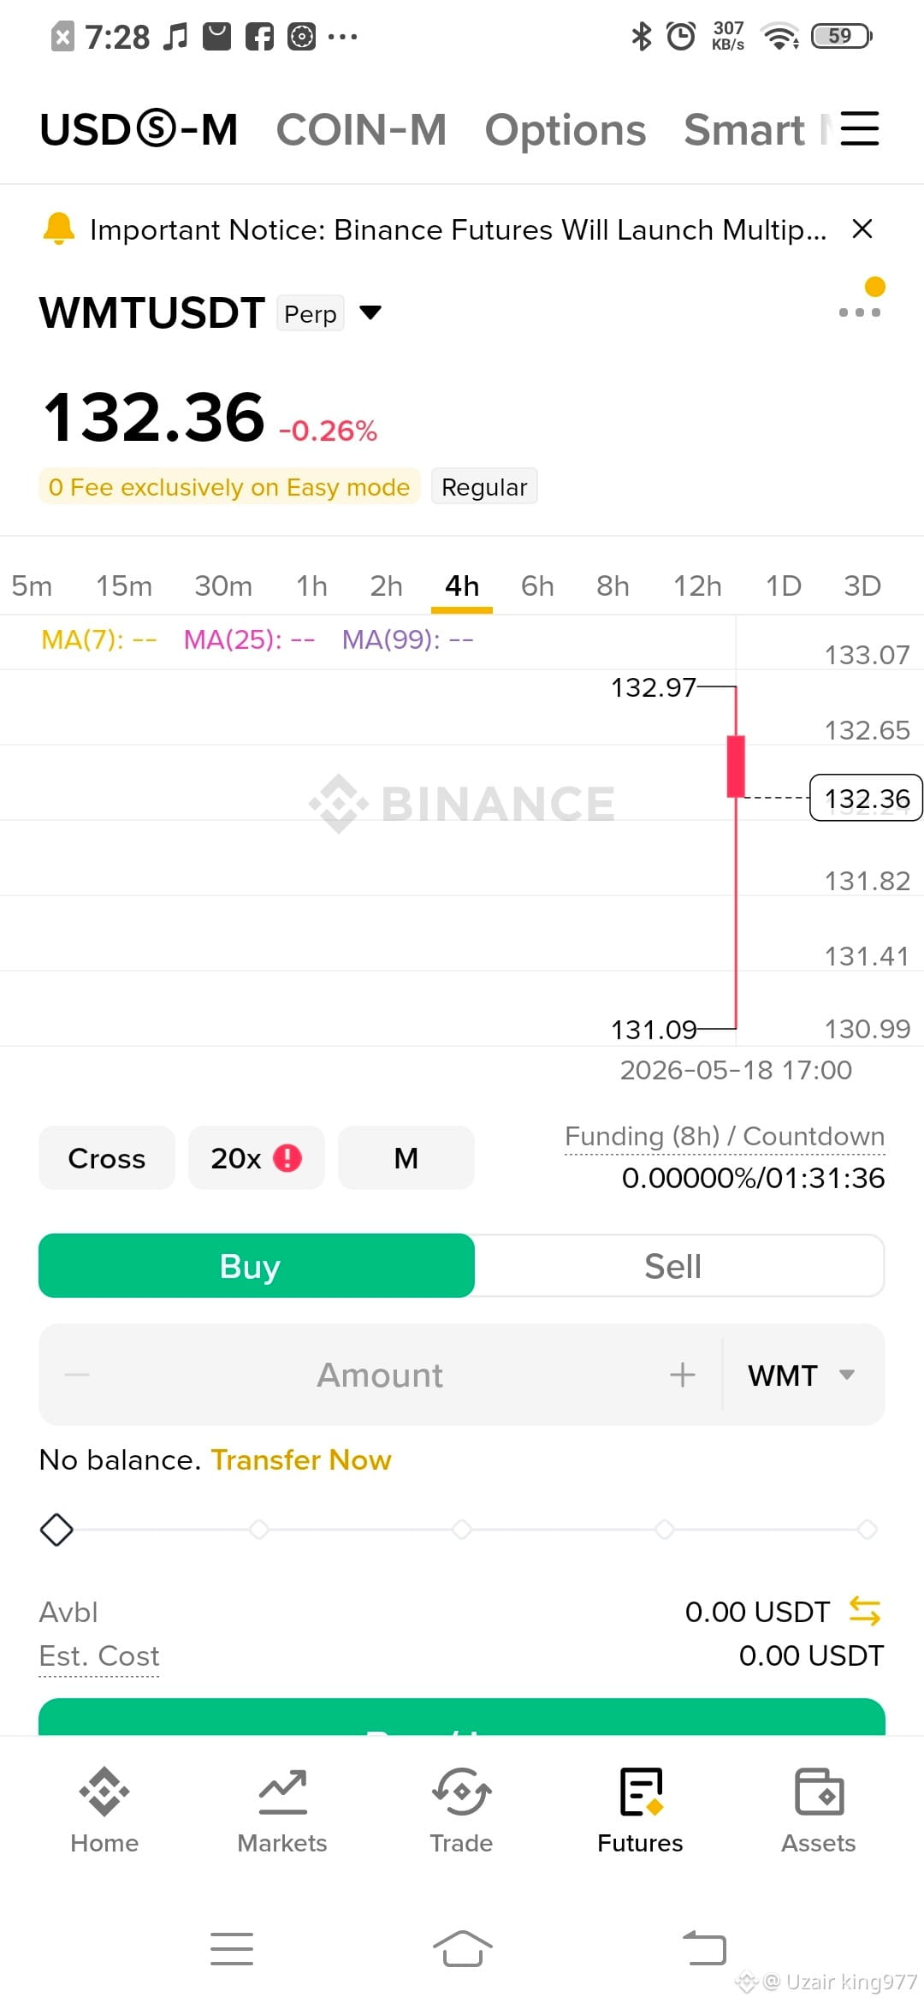Viewport: 924px width, 2003px height.
Task: Open the Cross margin mode button
Action: point(107,1157)
